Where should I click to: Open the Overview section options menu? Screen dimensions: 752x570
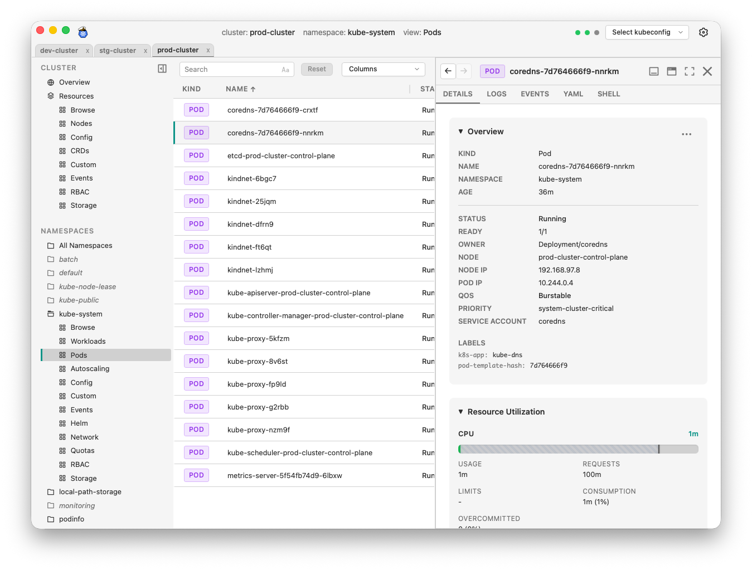pos(686,134)
